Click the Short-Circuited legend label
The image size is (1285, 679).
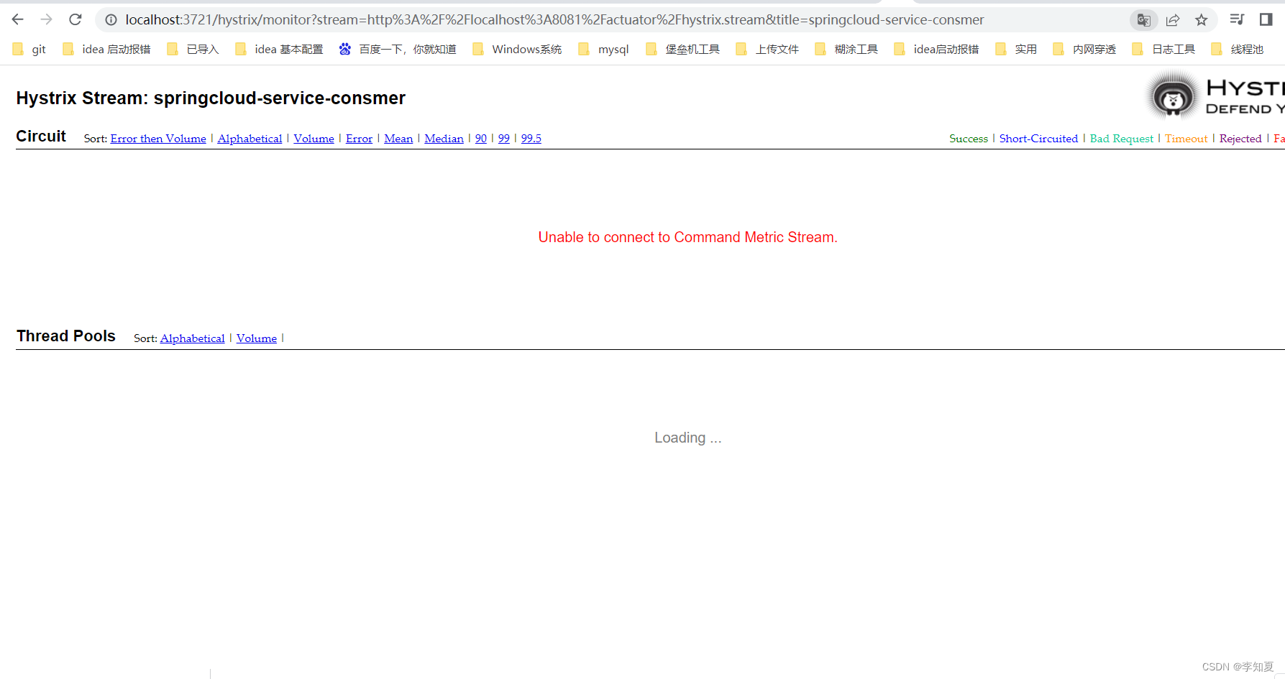click(x=1038, y=139)
